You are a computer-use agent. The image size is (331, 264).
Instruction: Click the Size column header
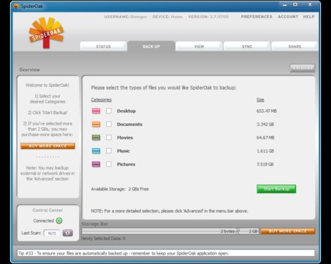tap(260, 99)
